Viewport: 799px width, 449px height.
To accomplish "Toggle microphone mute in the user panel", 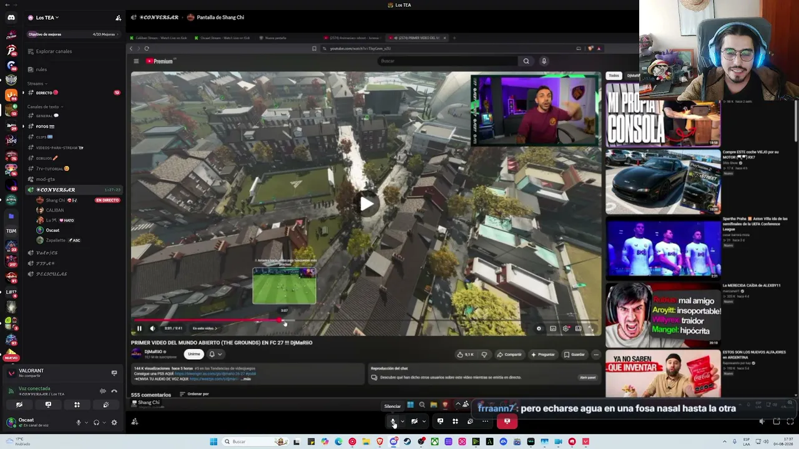I will point(79,422).
